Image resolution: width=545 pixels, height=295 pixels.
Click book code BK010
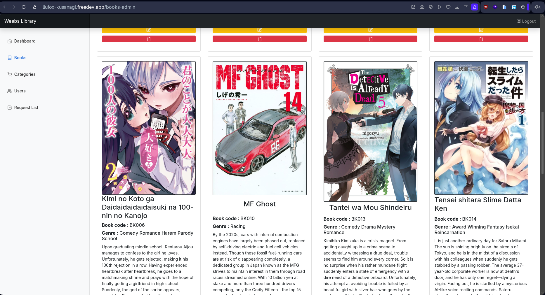click(x=234, y=218)
